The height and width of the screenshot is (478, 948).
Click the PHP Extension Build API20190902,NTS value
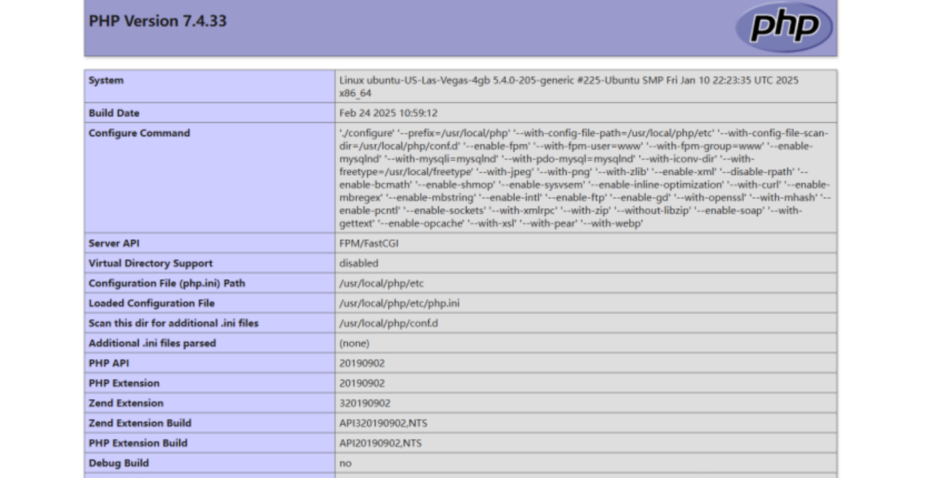pyautogui.click(x=380, y=443)
